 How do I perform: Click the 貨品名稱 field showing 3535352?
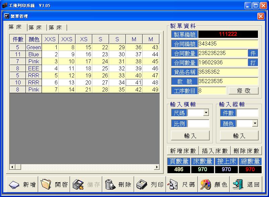click(228, 72)
